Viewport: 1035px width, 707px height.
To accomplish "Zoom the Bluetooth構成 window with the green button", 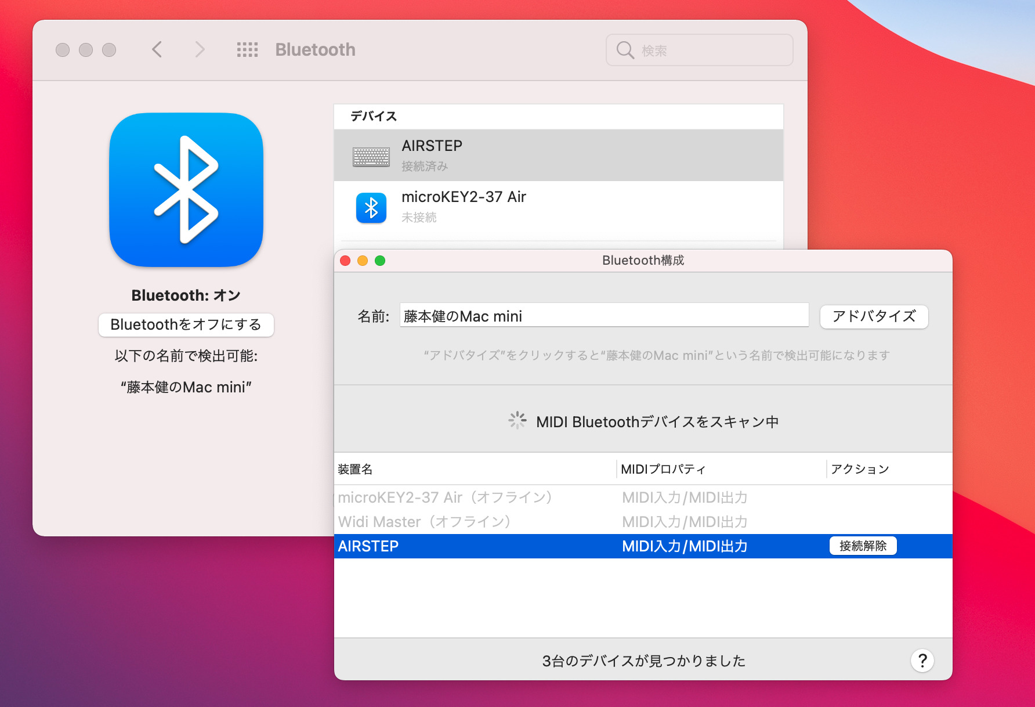I will click(x=380, y=261).
